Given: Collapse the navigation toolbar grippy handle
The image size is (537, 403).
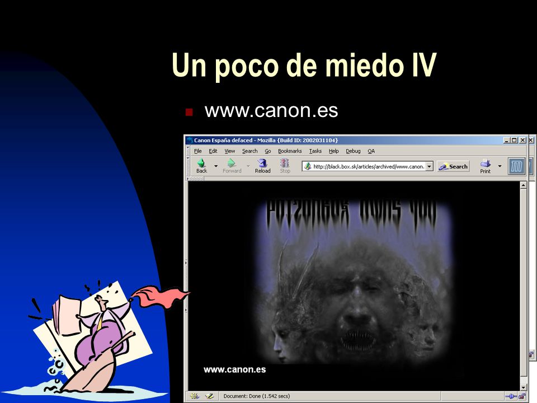Looking at the screenshot, I should 188,167.
